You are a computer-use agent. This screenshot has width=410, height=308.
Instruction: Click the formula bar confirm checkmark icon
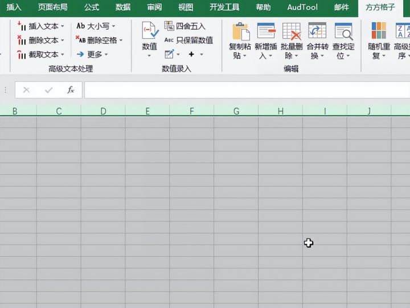[48, 90]
